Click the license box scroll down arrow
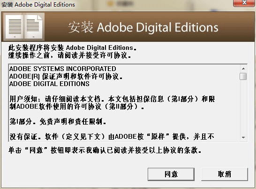This screenshot has width=256, height=189. 243,138
